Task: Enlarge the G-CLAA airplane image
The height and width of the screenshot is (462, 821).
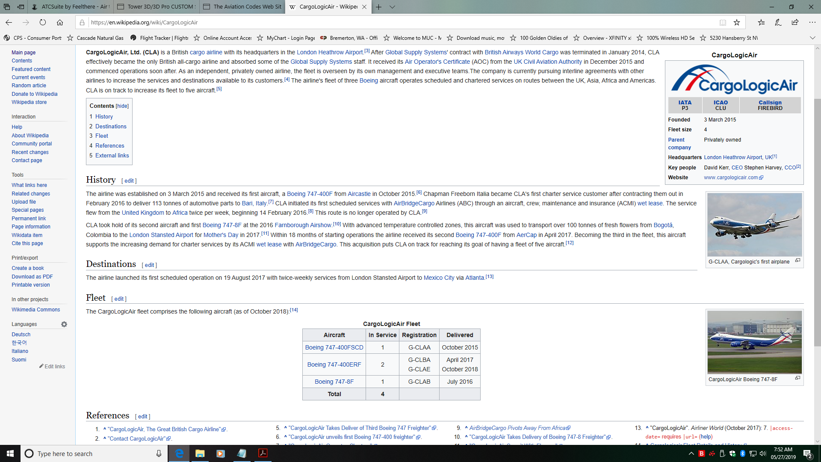Action: click(x=797, y=261)
